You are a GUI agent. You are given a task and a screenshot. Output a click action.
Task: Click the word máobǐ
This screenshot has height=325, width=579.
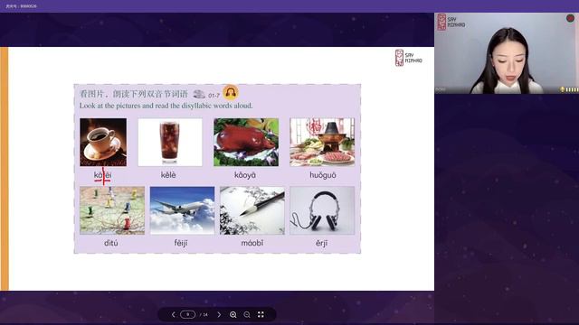pyautogui.click(x=252, y=243)
